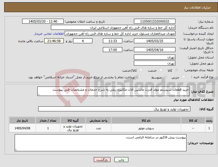Click the جزئیات اطلاعات نیاز page header
The image size is (218, 167).
[x=197, y=7]
